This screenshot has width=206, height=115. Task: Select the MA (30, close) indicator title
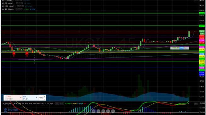[x=7, y=3]
